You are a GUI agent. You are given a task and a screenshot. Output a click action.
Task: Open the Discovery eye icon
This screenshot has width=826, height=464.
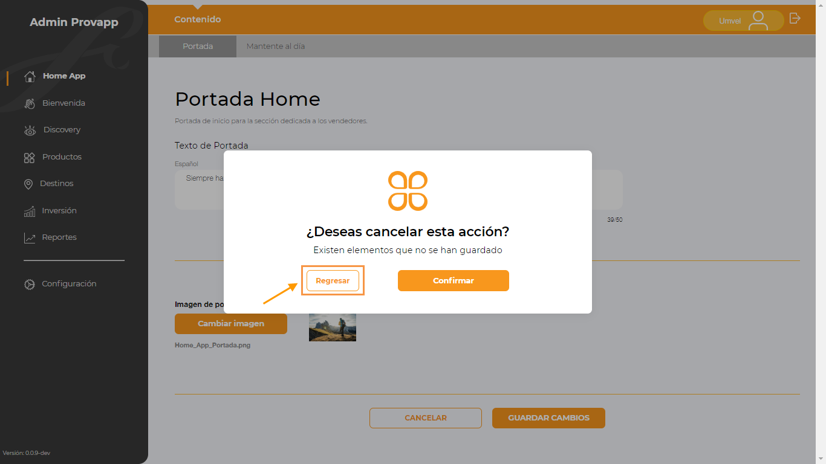point(30,130)
